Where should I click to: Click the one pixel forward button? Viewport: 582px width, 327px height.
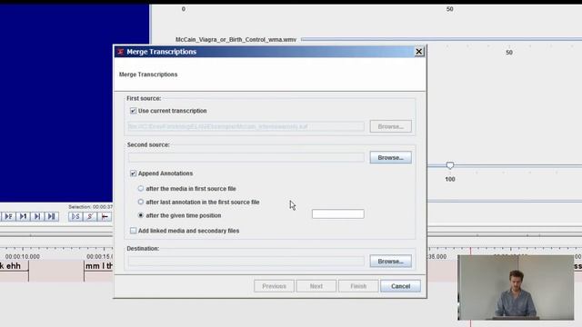(x=23, y=216)
